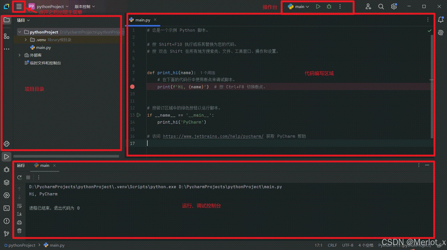Open the hamburger main menu
This screenshot has height=250, width=447.
point(19,7)
